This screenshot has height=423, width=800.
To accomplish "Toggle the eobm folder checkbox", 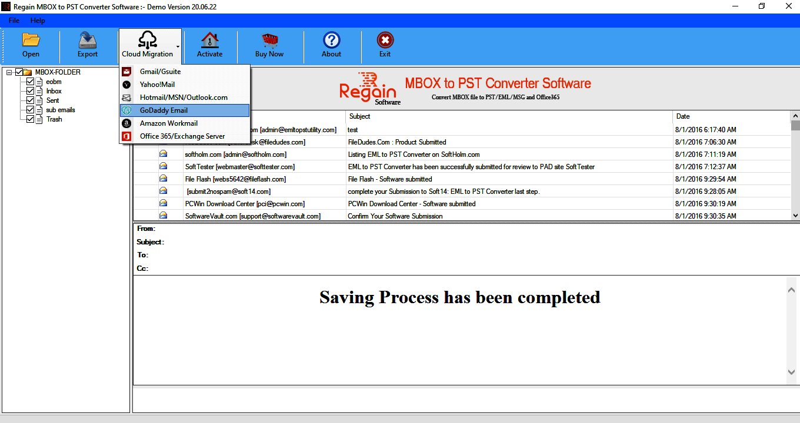I will tap(31, 82).
